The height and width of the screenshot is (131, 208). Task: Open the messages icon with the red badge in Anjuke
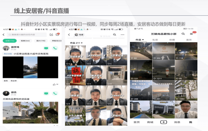click(x=58, y=35)
